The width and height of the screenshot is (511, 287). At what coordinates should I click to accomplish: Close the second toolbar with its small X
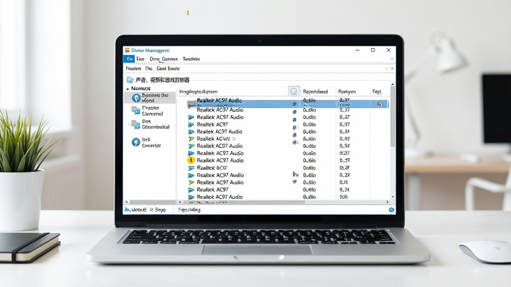coord(392,68)
